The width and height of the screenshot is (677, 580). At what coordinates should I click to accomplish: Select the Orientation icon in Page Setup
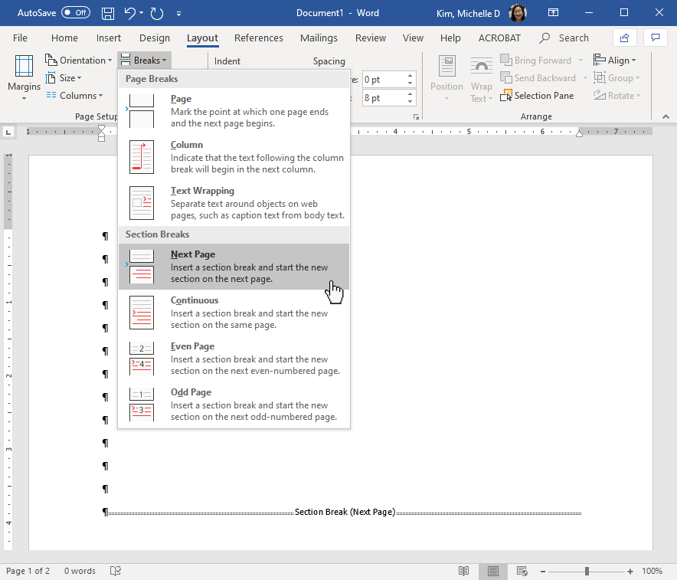(x=78, y=59)
